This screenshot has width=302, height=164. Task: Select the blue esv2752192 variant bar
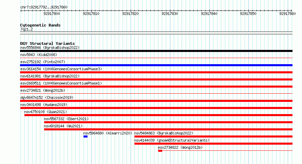point(156,65)
